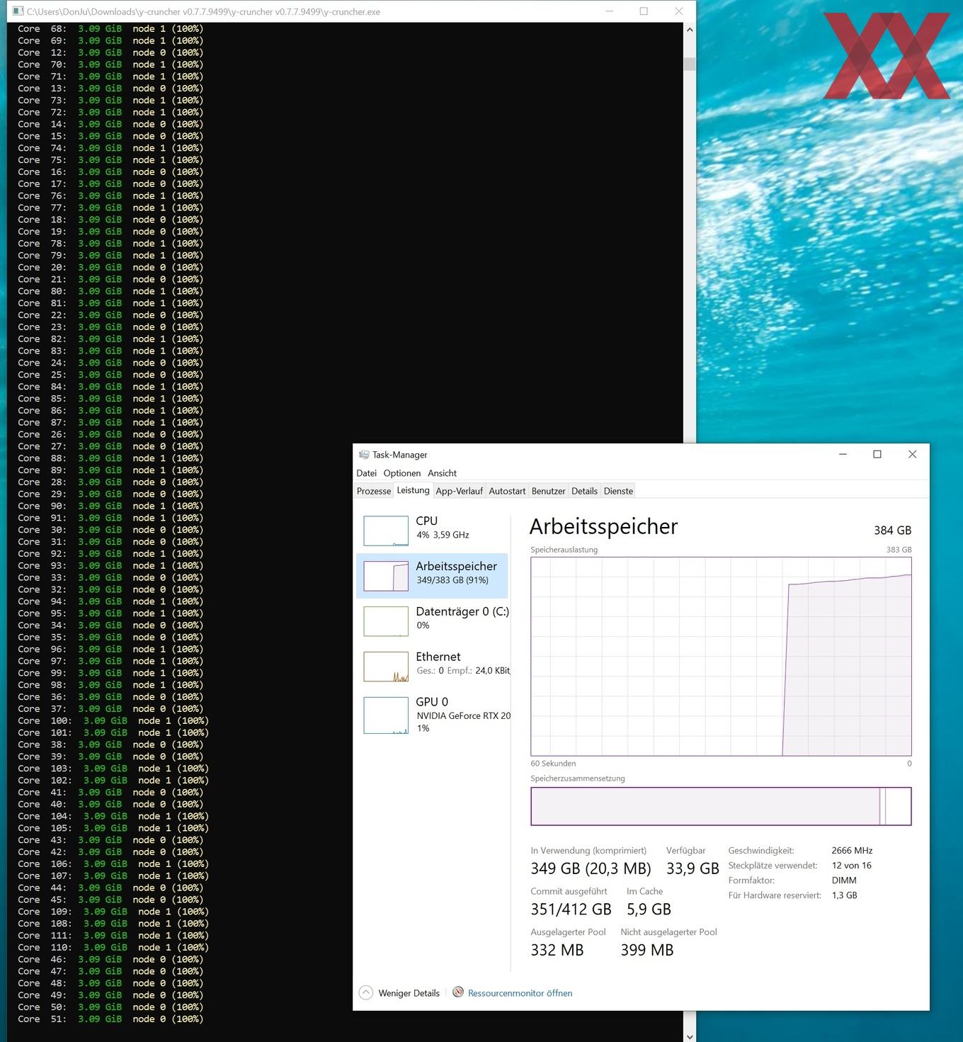Click the 399 MB Nicht ausgelagerter Pool value
Screen dimensions: 963x1042
click(647, 951)
